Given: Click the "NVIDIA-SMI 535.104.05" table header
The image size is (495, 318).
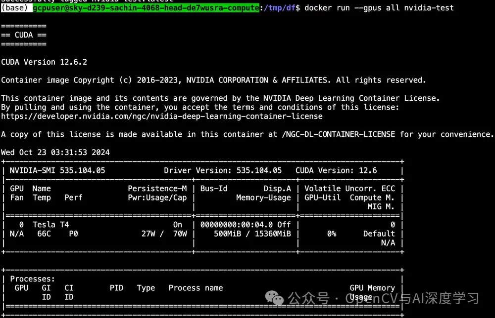Looking at the screenshot, I should [x=57, y=171].
